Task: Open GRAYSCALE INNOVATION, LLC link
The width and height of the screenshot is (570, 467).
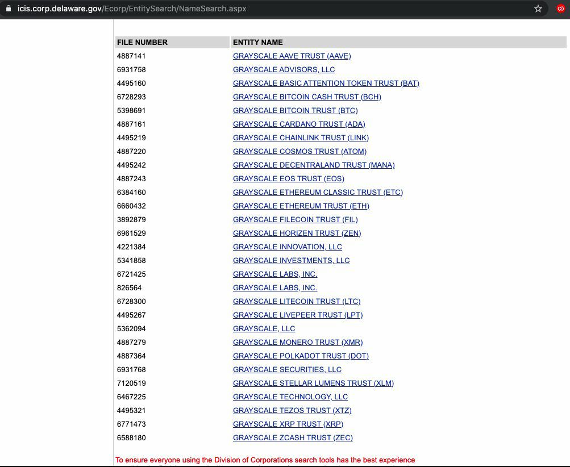Action: 288,247
